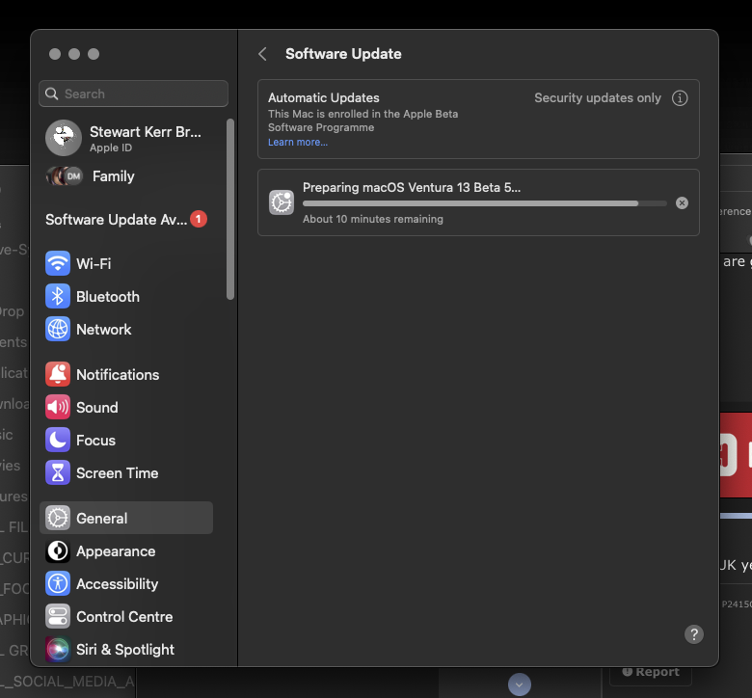This screenshot has width=752, height=698.
Task: Click the Focus label
Action: [x=95, y=441]
